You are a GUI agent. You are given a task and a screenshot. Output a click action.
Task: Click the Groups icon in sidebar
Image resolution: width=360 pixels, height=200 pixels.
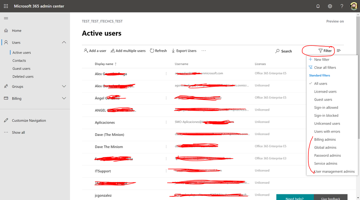point(6,86)
